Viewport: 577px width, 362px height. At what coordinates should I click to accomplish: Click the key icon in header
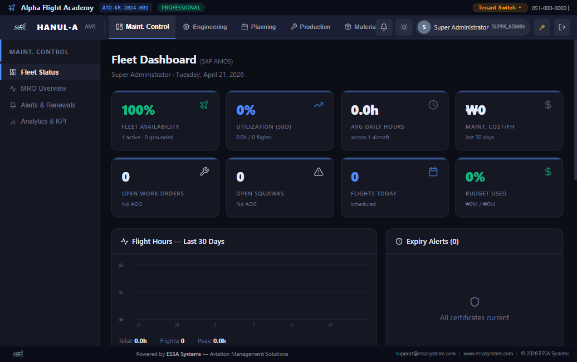coord(542,27)
